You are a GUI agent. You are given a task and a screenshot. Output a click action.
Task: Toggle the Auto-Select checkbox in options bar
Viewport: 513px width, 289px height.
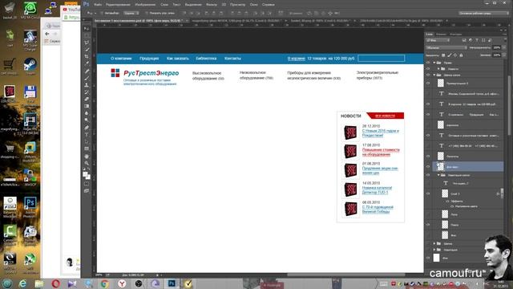pos(102,13)
